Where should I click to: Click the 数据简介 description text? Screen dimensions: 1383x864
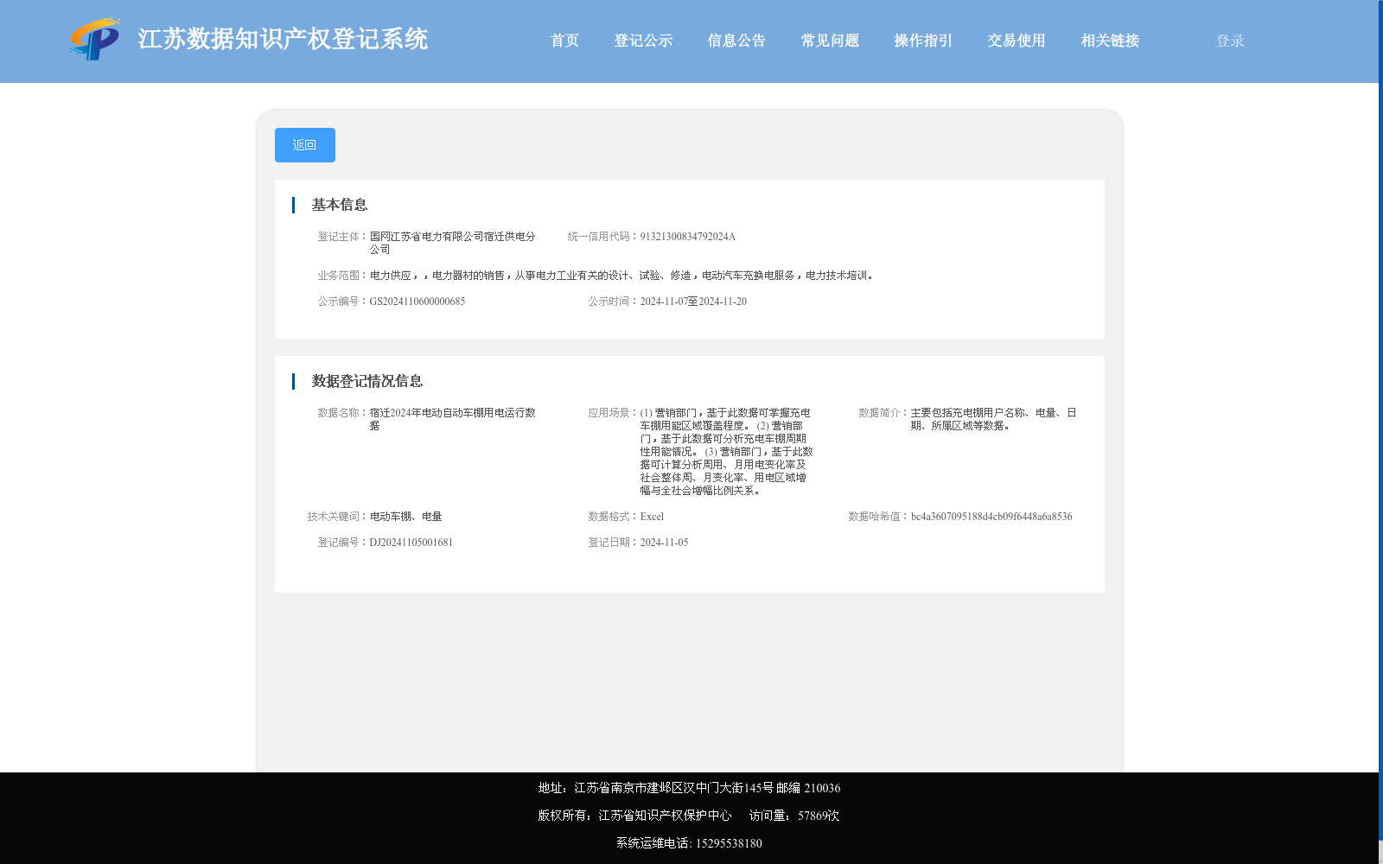(993, 419)
